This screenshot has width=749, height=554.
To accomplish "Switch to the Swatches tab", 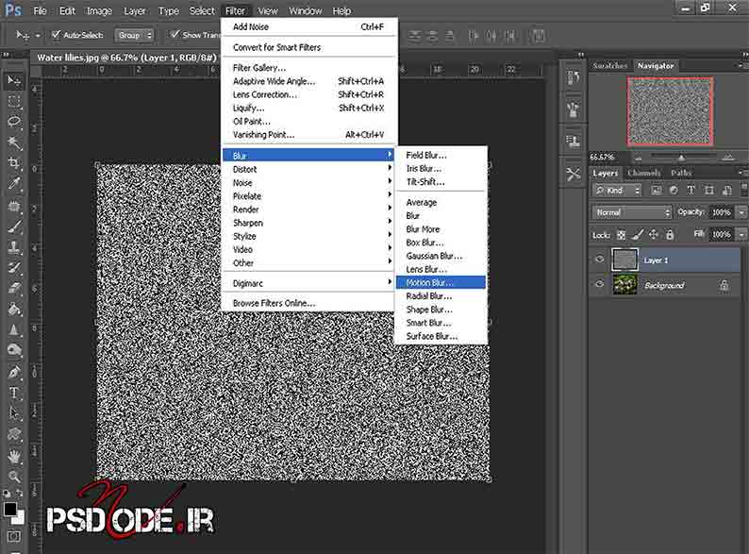I will tap(609, 65).
